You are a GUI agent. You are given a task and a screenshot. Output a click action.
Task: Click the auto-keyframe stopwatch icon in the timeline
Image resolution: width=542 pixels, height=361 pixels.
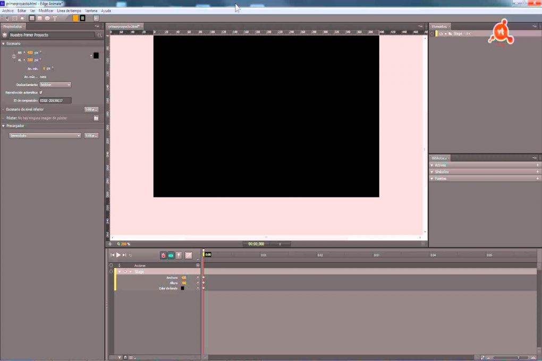click(x=163, y=255)
